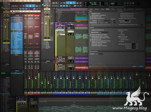Click the Trash channel name in mixer
151x112 pixels.
[62, 93]
